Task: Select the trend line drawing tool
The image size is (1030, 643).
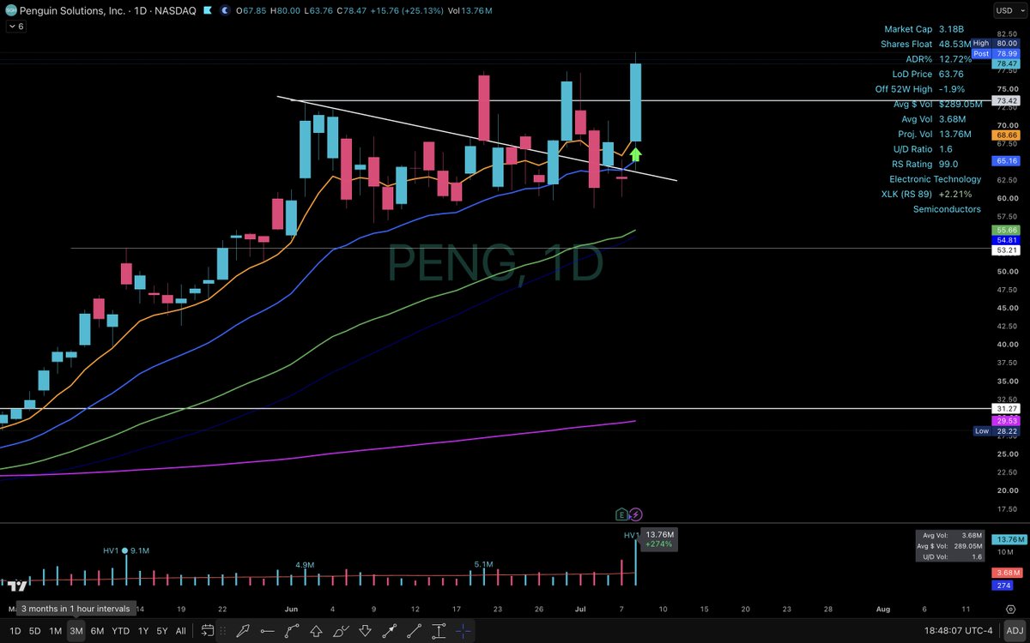Action: (x=414, y=631)
